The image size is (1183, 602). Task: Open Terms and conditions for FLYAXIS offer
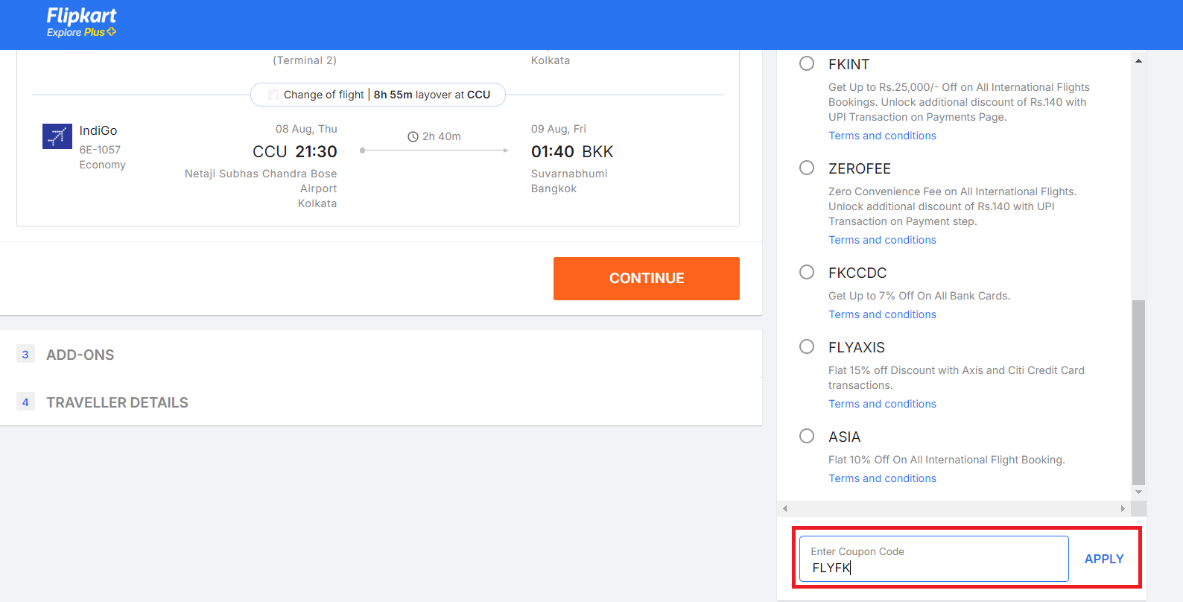[882, 403]
